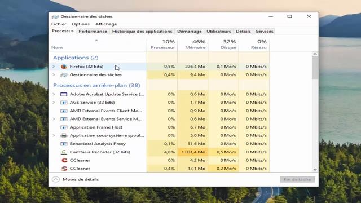Viewport: 361px width, 203px height.
Task: Click the sort arrow above Nom column
Action: (96, 41)
